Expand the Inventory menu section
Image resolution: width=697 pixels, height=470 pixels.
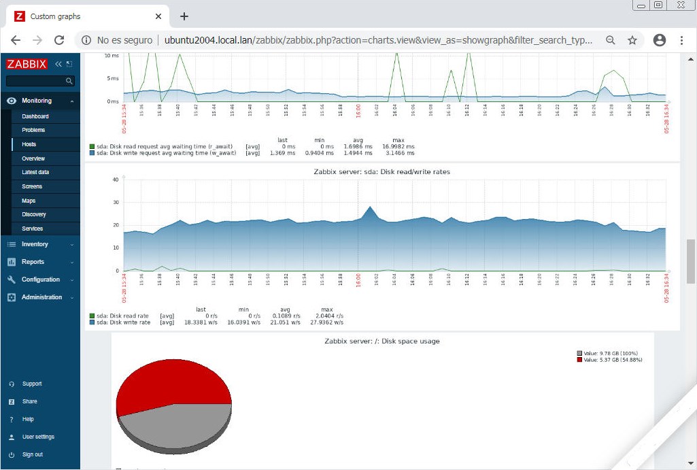tap(72, 245)
